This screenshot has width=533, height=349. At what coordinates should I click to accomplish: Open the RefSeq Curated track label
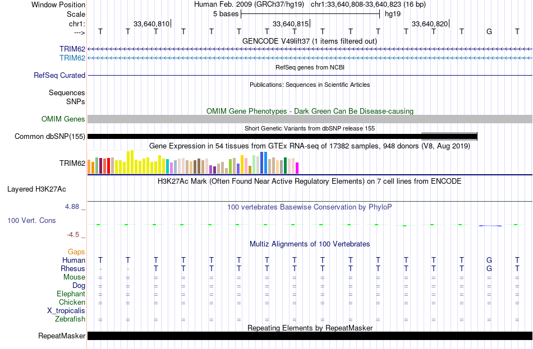59,76
